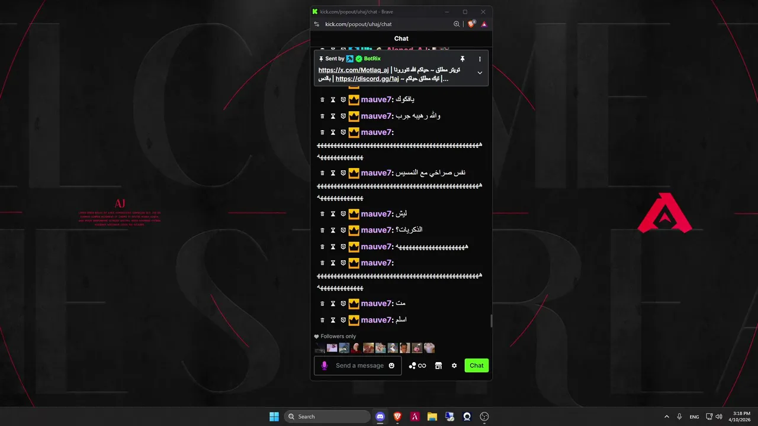Ban mauve7 from the "يافكوك" message row
This screenshot has height=426, width=758.
(343, 100)
